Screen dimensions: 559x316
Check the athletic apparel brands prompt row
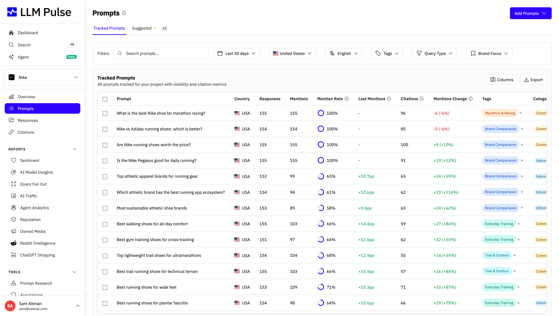(105, 177)
